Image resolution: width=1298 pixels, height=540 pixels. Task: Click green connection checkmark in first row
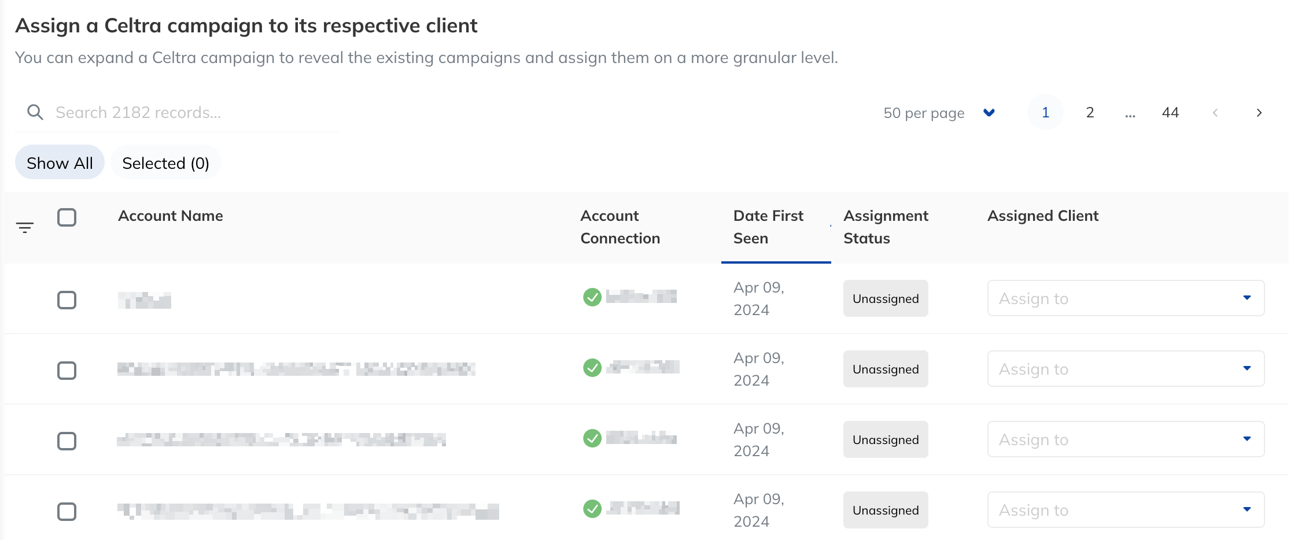click(x=592, y=297)
